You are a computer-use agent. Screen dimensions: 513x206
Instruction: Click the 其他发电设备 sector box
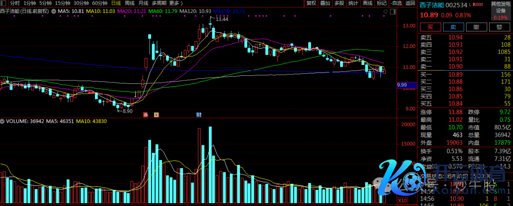pos(501,10)
